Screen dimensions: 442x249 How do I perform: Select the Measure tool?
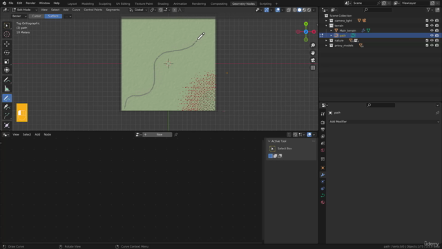click(x=7, y=89)
